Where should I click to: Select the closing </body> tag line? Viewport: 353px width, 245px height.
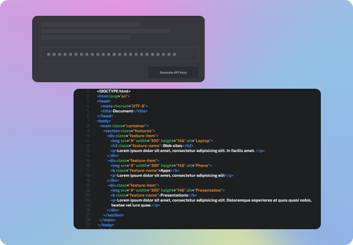point(106,225)
